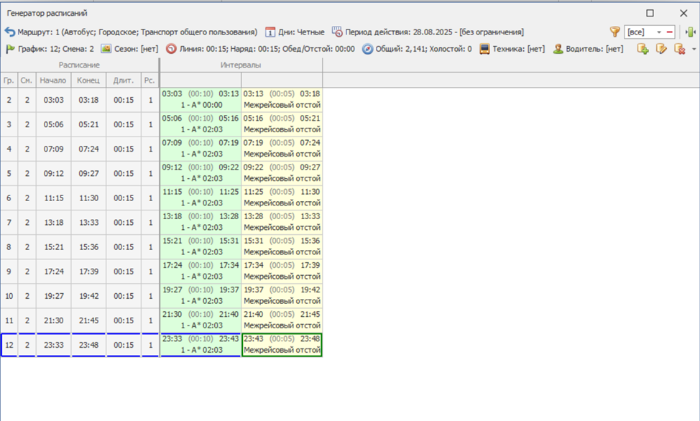
Task: Select the Начало cell 07:09
Action: point(54,149)
